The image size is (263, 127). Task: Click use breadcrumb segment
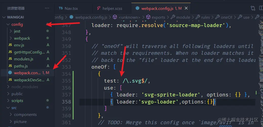click(246, 17)
